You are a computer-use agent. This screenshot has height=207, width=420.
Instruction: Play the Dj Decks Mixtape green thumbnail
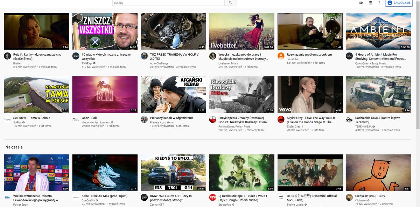tap(241, 173)
